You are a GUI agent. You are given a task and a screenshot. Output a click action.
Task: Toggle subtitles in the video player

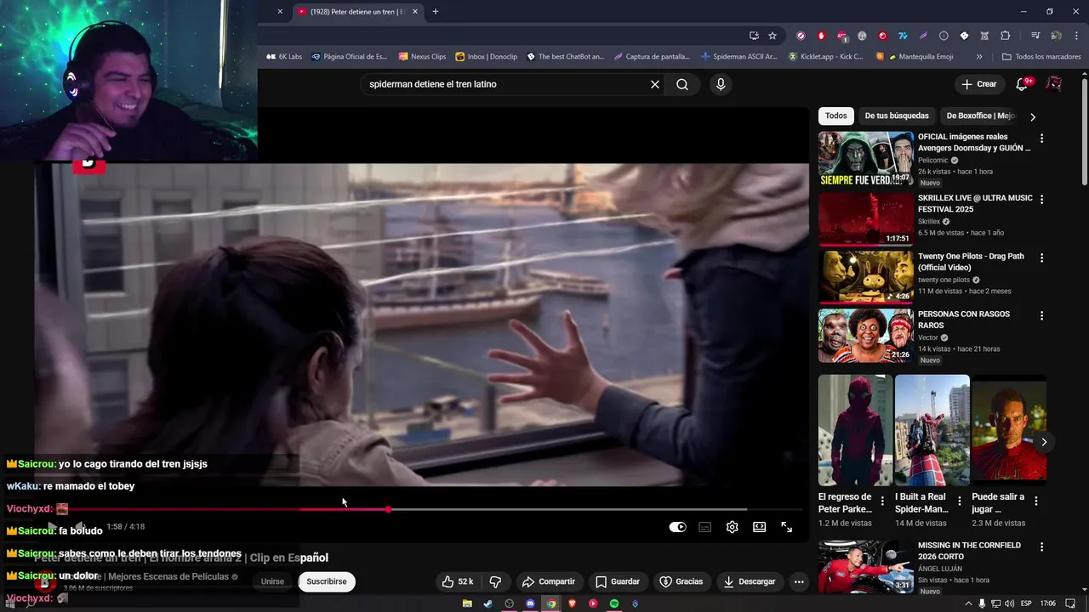pos(704,527)
